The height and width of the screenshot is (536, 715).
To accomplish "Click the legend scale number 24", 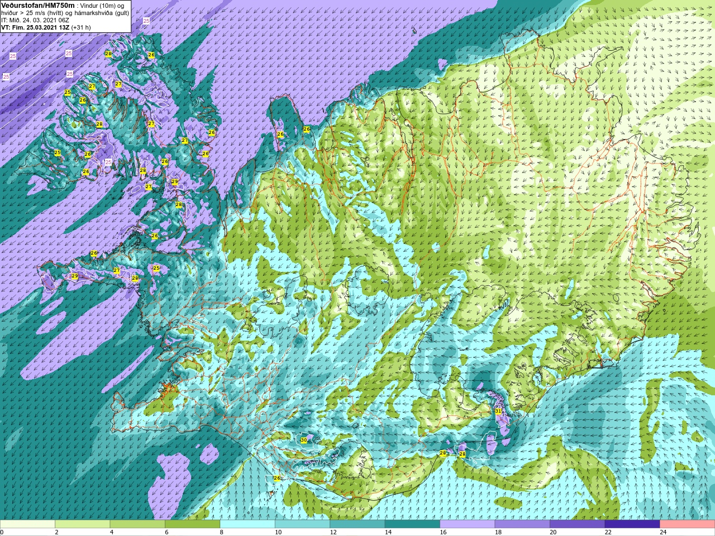I will 664,532.
